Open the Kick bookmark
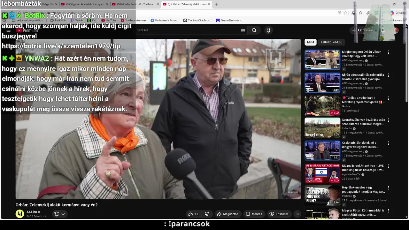 click(x=92, y=20)
